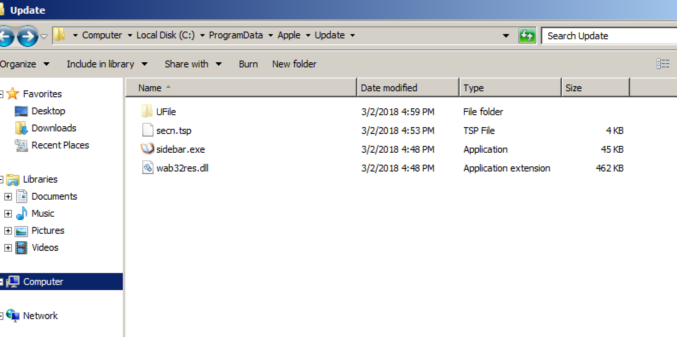Open the Share with menu

coord(193,64)
